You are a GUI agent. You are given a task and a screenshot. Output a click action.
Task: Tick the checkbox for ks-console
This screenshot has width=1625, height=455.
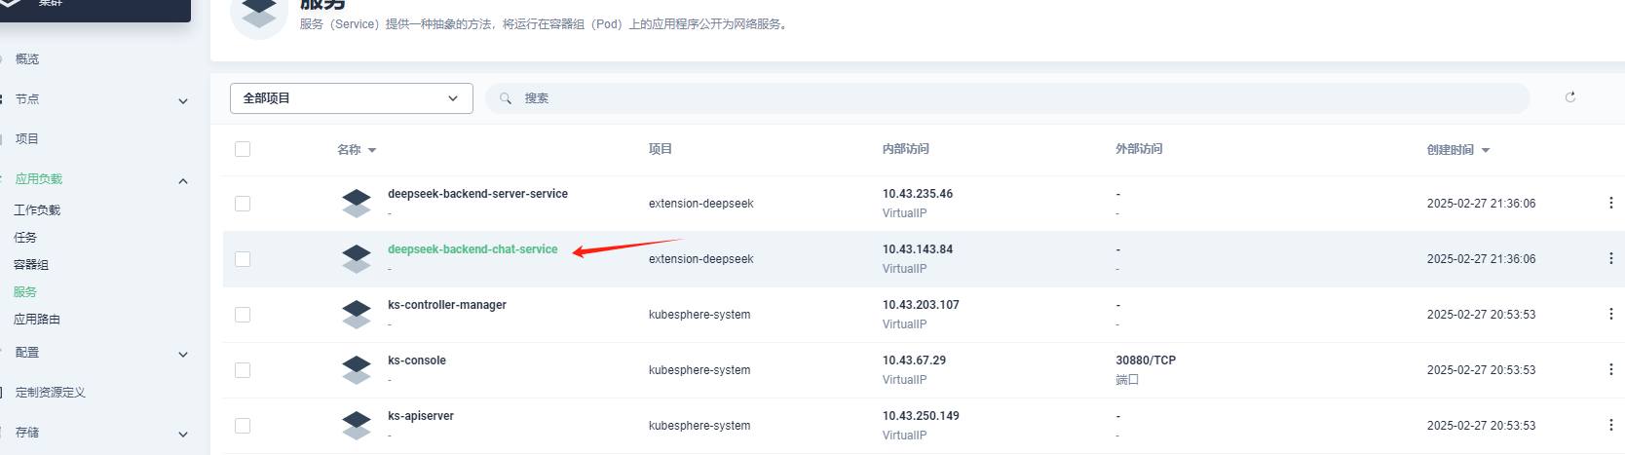point(243,370)
